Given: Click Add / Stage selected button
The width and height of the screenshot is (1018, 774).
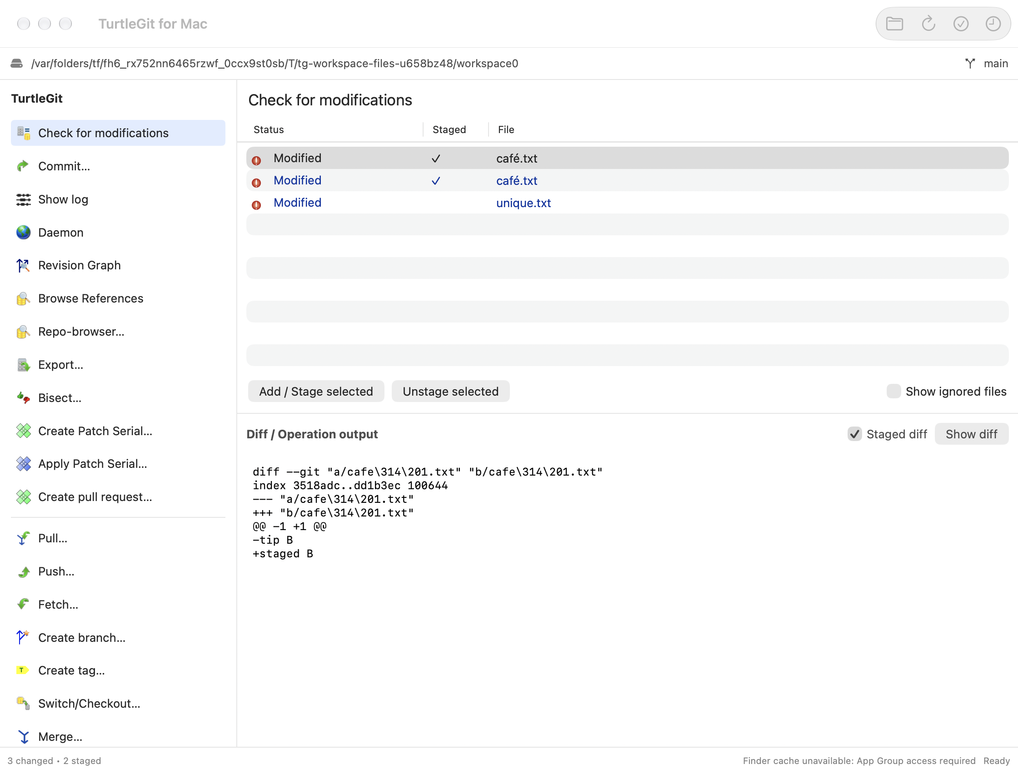Looking at the screenshot, I should point(316,391).
